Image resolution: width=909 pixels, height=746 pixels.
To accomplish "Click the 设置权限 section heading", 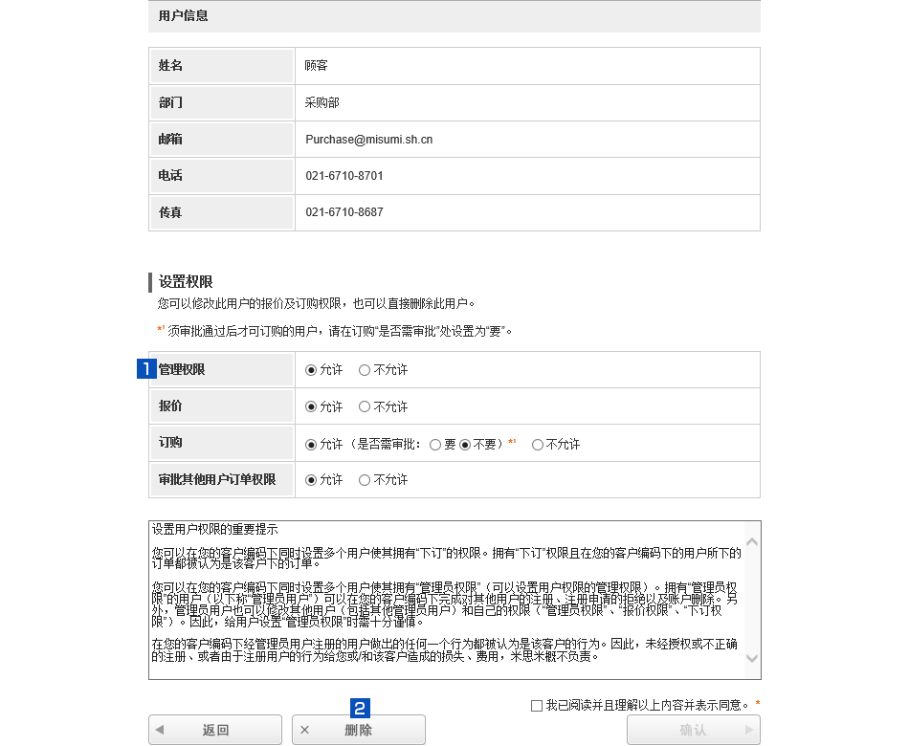I will pos(186,282).
